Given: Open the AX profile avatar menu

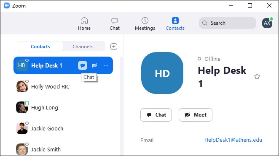Looking at the screenshot, I should 267,23.
